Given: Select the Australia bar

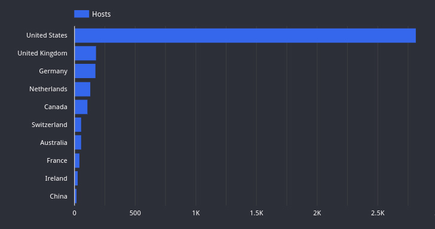Looking at the screenshot, I should tap(78, 143).
